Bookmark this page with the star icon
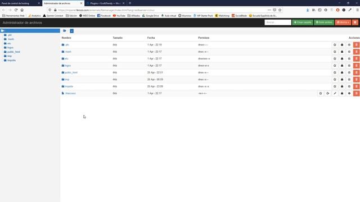360x202 pixels. tap(280, 10)
